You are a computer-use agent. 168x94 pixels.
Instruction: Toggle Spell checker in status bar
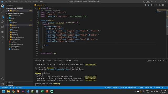tap(140, 88)
